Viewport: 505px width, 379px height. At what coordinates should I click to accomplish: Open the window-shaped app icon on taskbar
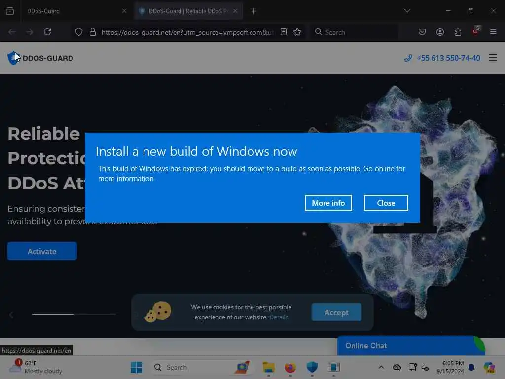point(334,367)
